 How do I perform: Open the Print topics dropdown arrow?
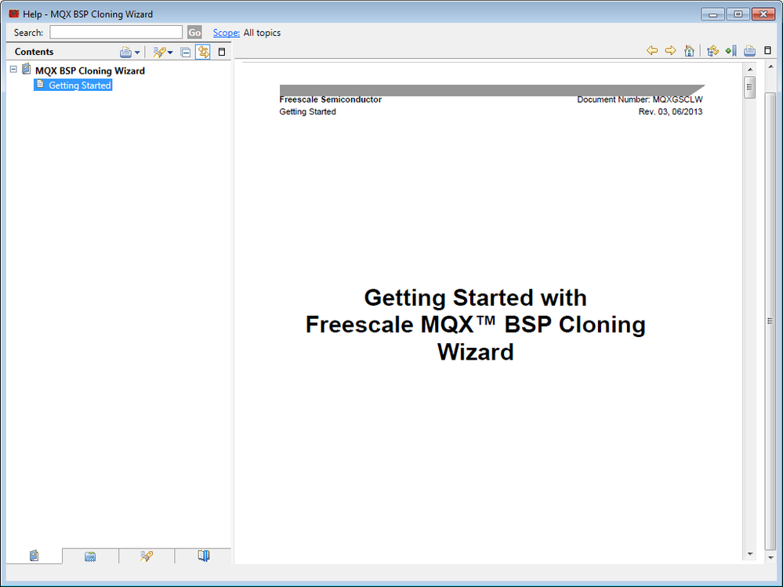137,53
